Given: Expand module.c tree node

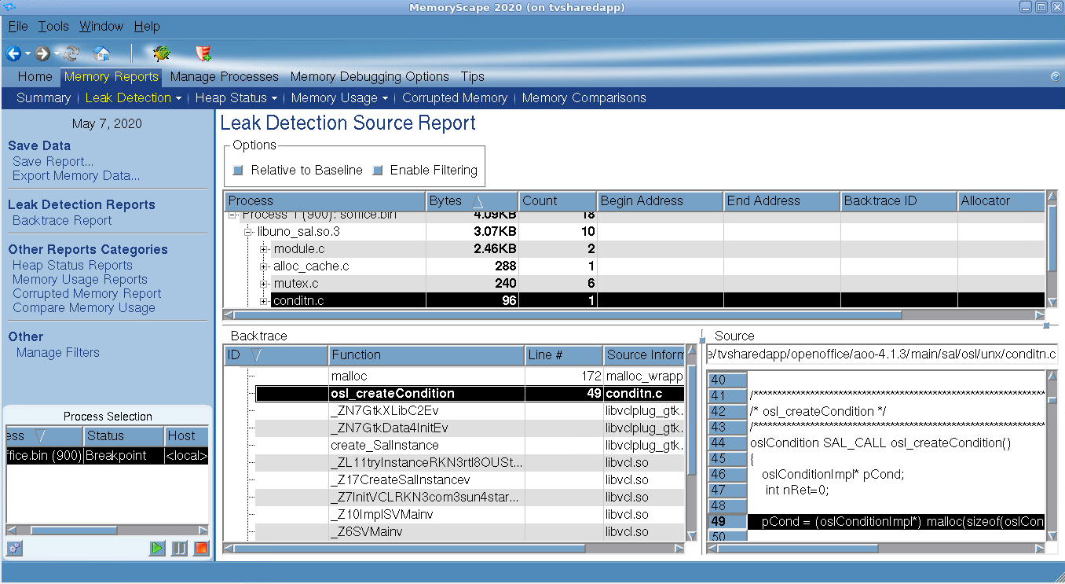Looking at the screenshot, I should tap(265, 249).
